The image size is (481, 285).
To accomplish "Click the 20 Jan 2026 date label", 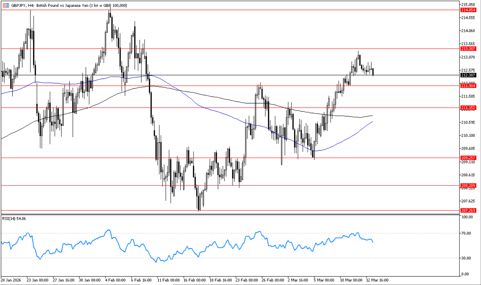I will 11,280.
